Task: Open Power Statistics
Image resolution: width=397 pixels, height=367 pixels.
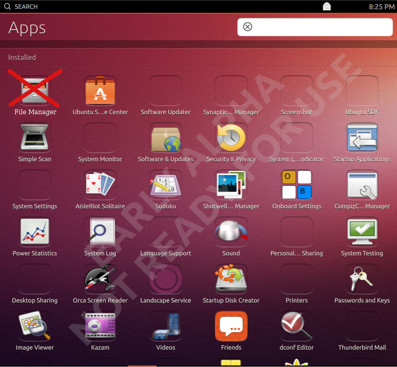Action: [x=35, y=232]
